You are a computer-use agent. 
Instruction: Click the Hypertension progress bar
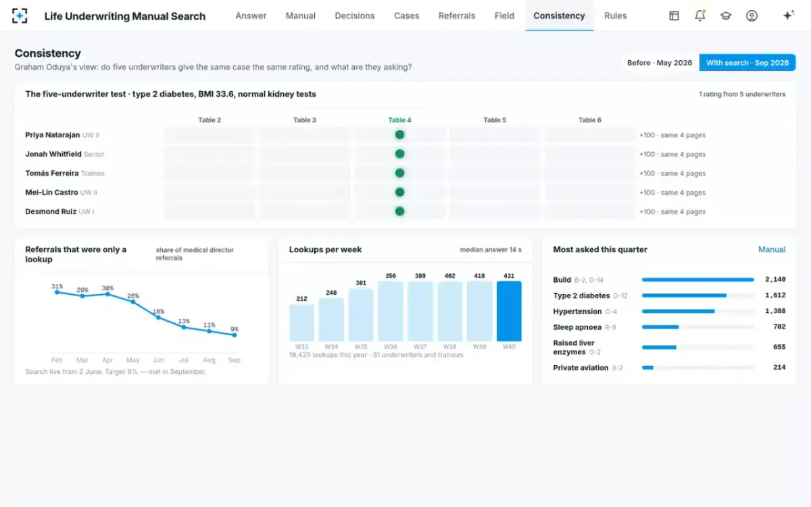tap(698, 311)
